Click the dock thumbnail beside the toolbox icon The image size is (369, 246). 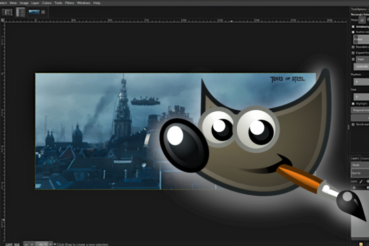pos(20,12)
